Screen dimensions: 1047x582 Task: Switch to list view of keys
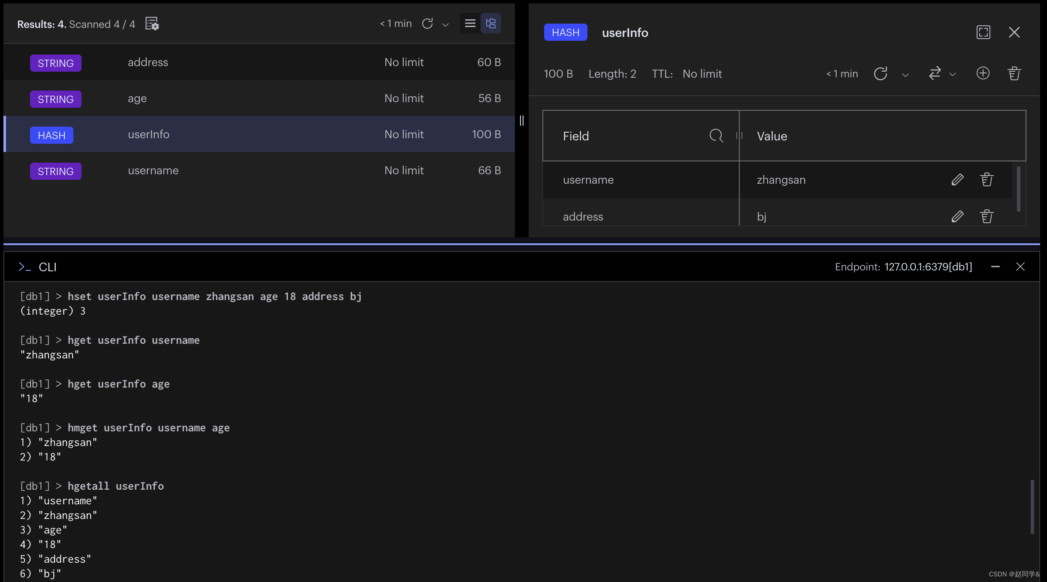coord(470,24)
